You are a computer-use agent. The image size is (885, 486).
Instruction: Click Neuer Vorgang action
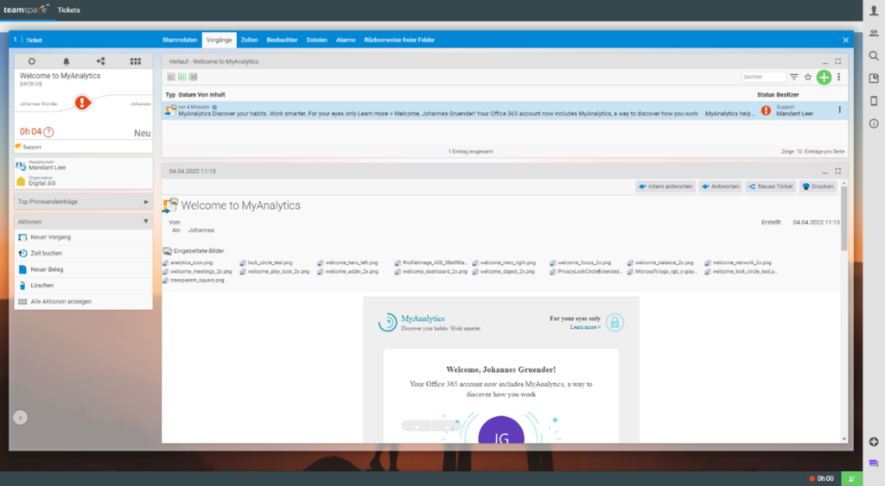83,237
